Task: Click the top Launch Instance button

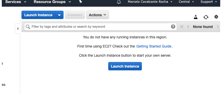Action: click(38, 15)
